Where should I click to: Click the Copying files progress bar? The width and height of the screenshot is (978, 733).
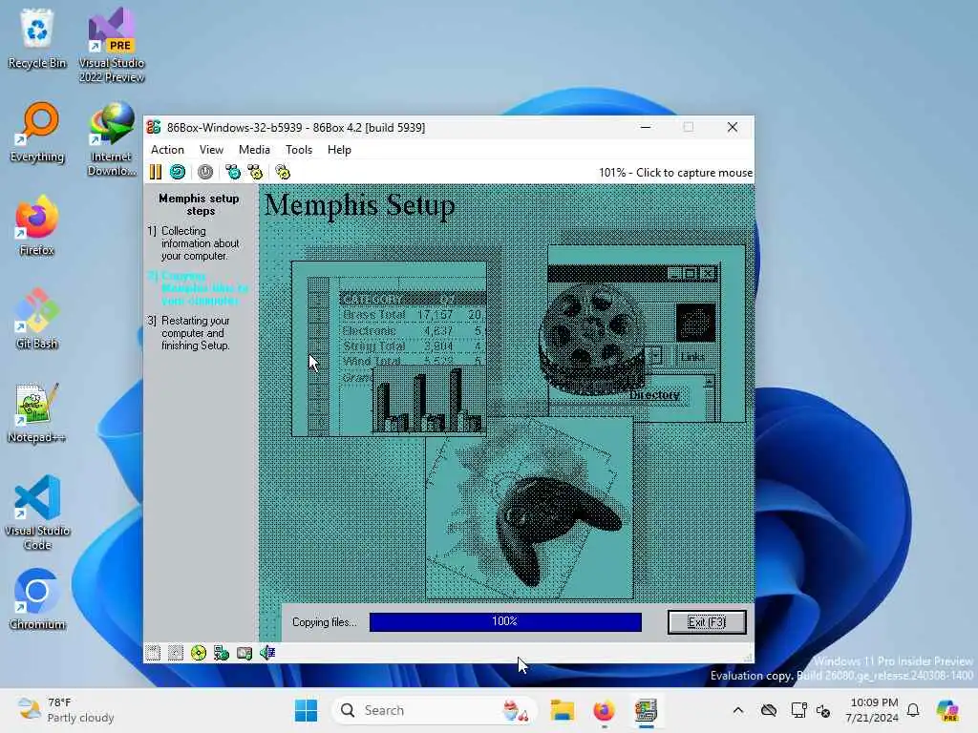point(505,621)
